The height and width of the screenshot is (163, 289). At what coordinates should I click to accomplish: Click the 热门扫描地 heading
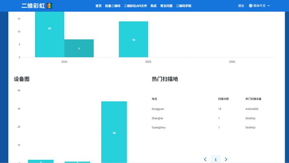tap(165, 79)
